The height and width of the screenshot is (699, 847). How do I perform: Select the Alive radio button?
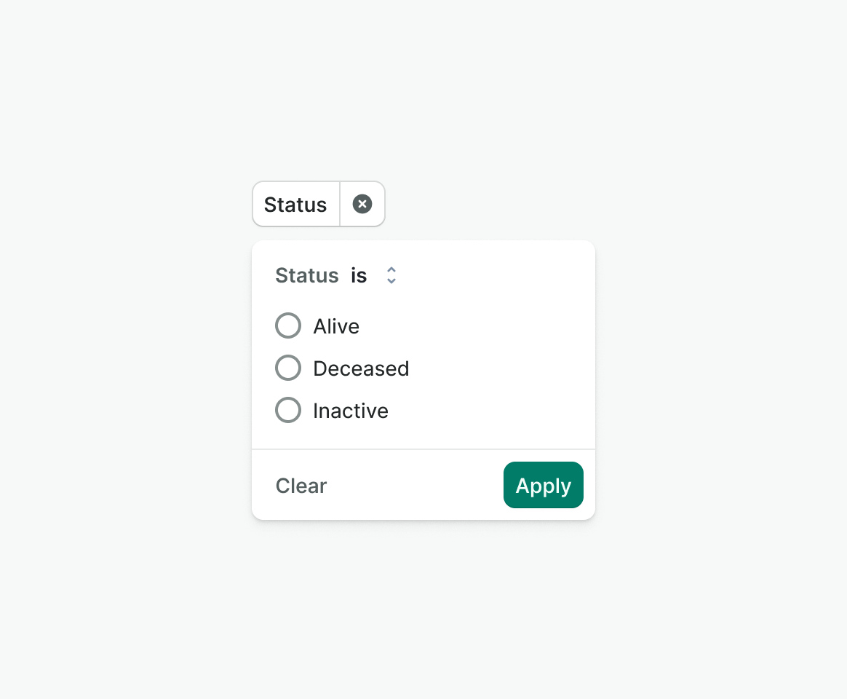click(288, 326)
